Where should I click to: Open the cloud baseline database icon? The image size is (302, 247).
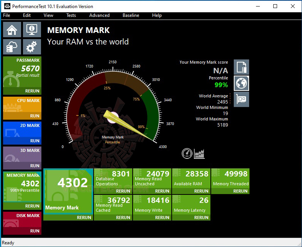[x=12, y=47]
